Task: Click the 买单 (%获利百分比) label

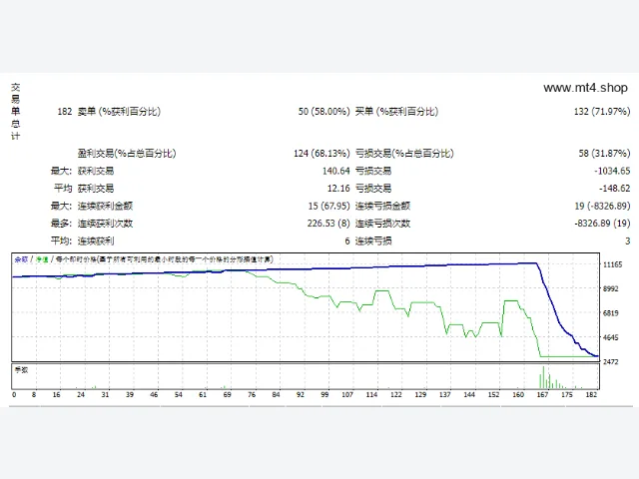Action: coord(396,111)
